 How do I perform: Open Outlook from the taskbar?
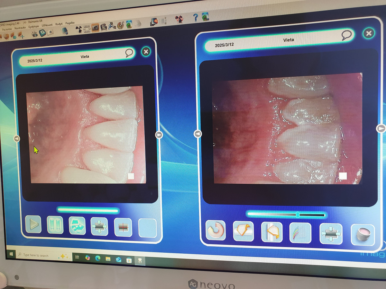click(x=118, y=259)
